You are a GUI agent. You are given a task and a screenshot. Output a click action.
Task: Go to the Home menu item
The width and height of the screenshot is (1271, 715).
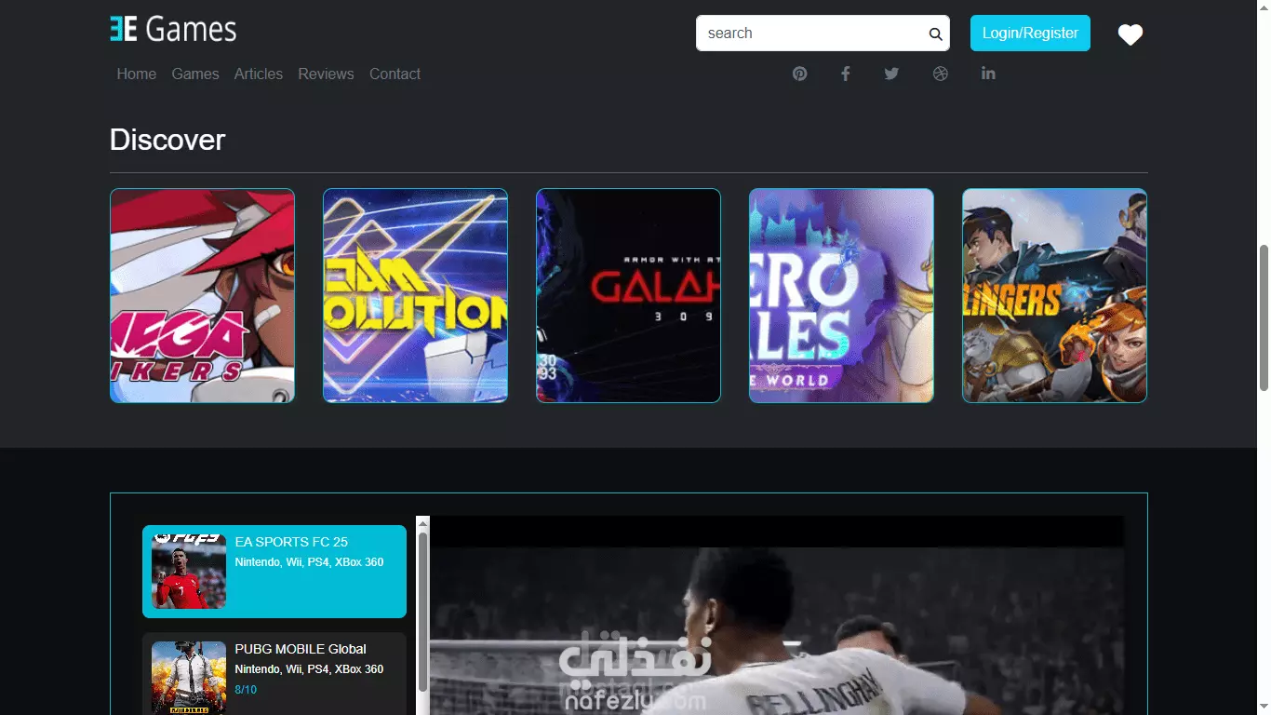[x=137, y=74]
